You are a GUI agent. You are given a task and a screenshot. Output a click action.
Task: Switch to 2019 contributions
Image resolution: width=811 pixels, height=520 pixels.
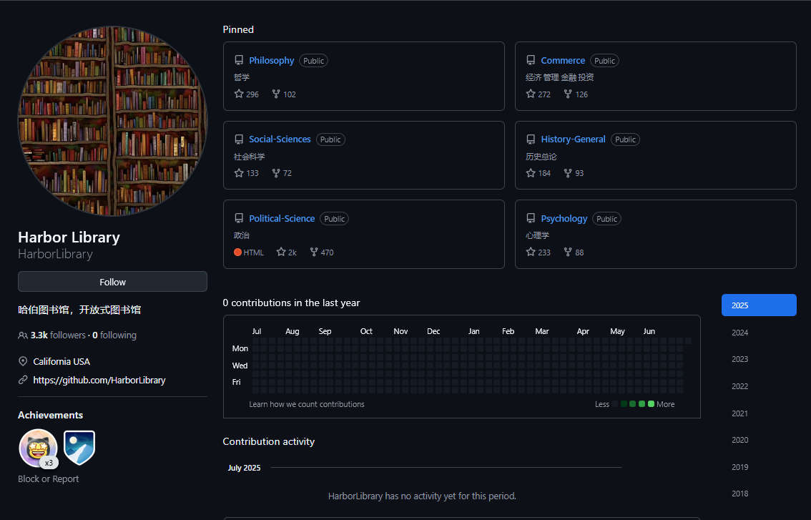[739, 466]
